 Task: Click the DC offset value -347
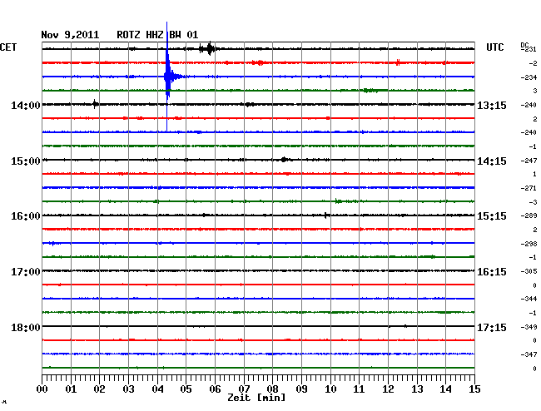pyautogui.click(x=529, y=354)
